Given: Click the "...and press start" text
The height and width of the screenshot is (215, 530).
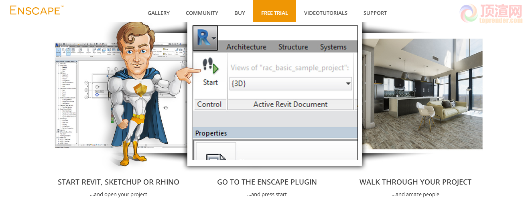Looking at the screenshot, I should (267, 195).
